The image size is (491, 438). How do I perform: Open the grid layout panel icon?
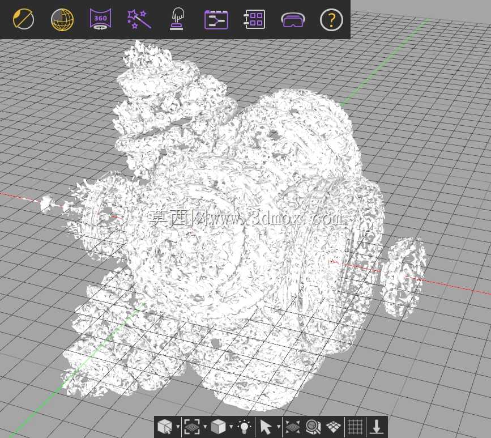[x=254, y=19]
